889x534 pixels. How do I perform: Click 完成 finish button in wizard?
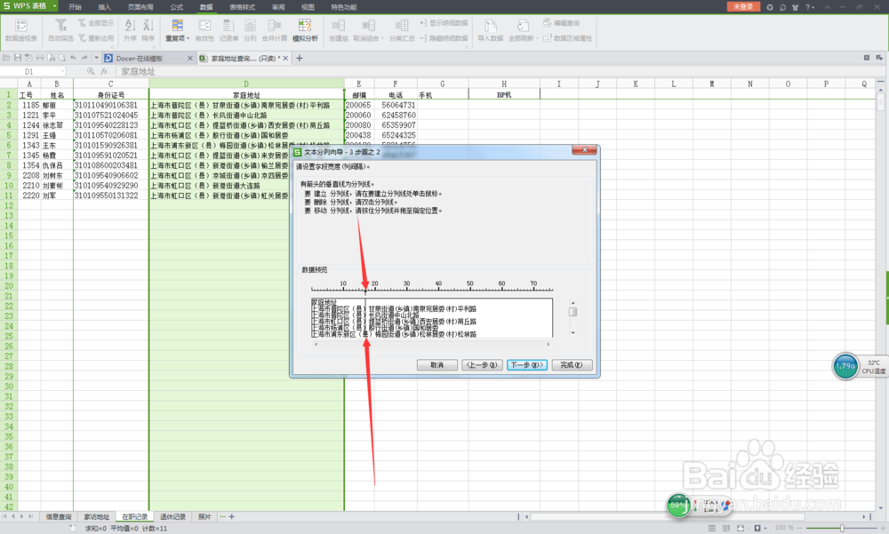click(572, 365)
